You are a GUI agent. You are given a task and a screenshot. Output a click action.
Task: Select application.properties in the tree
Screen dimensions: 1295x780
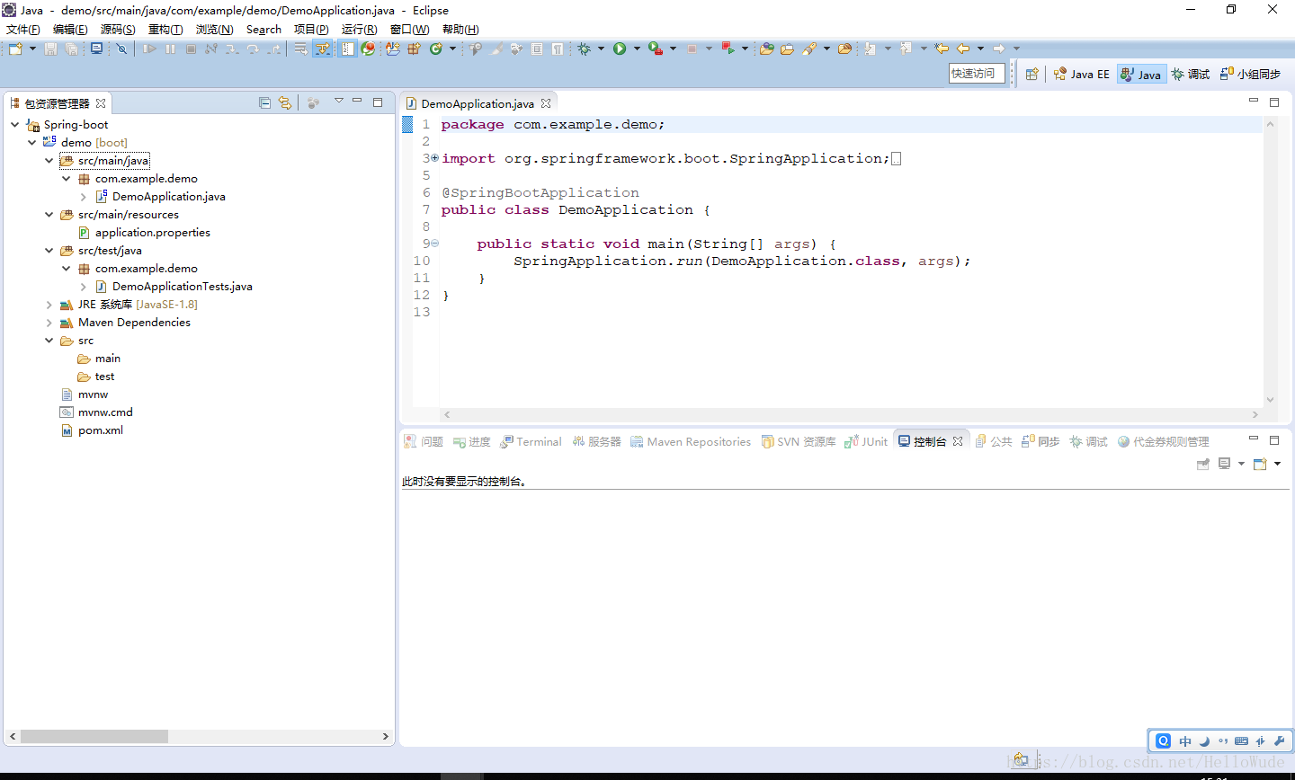pyautogui.click(x=144, y=233)
